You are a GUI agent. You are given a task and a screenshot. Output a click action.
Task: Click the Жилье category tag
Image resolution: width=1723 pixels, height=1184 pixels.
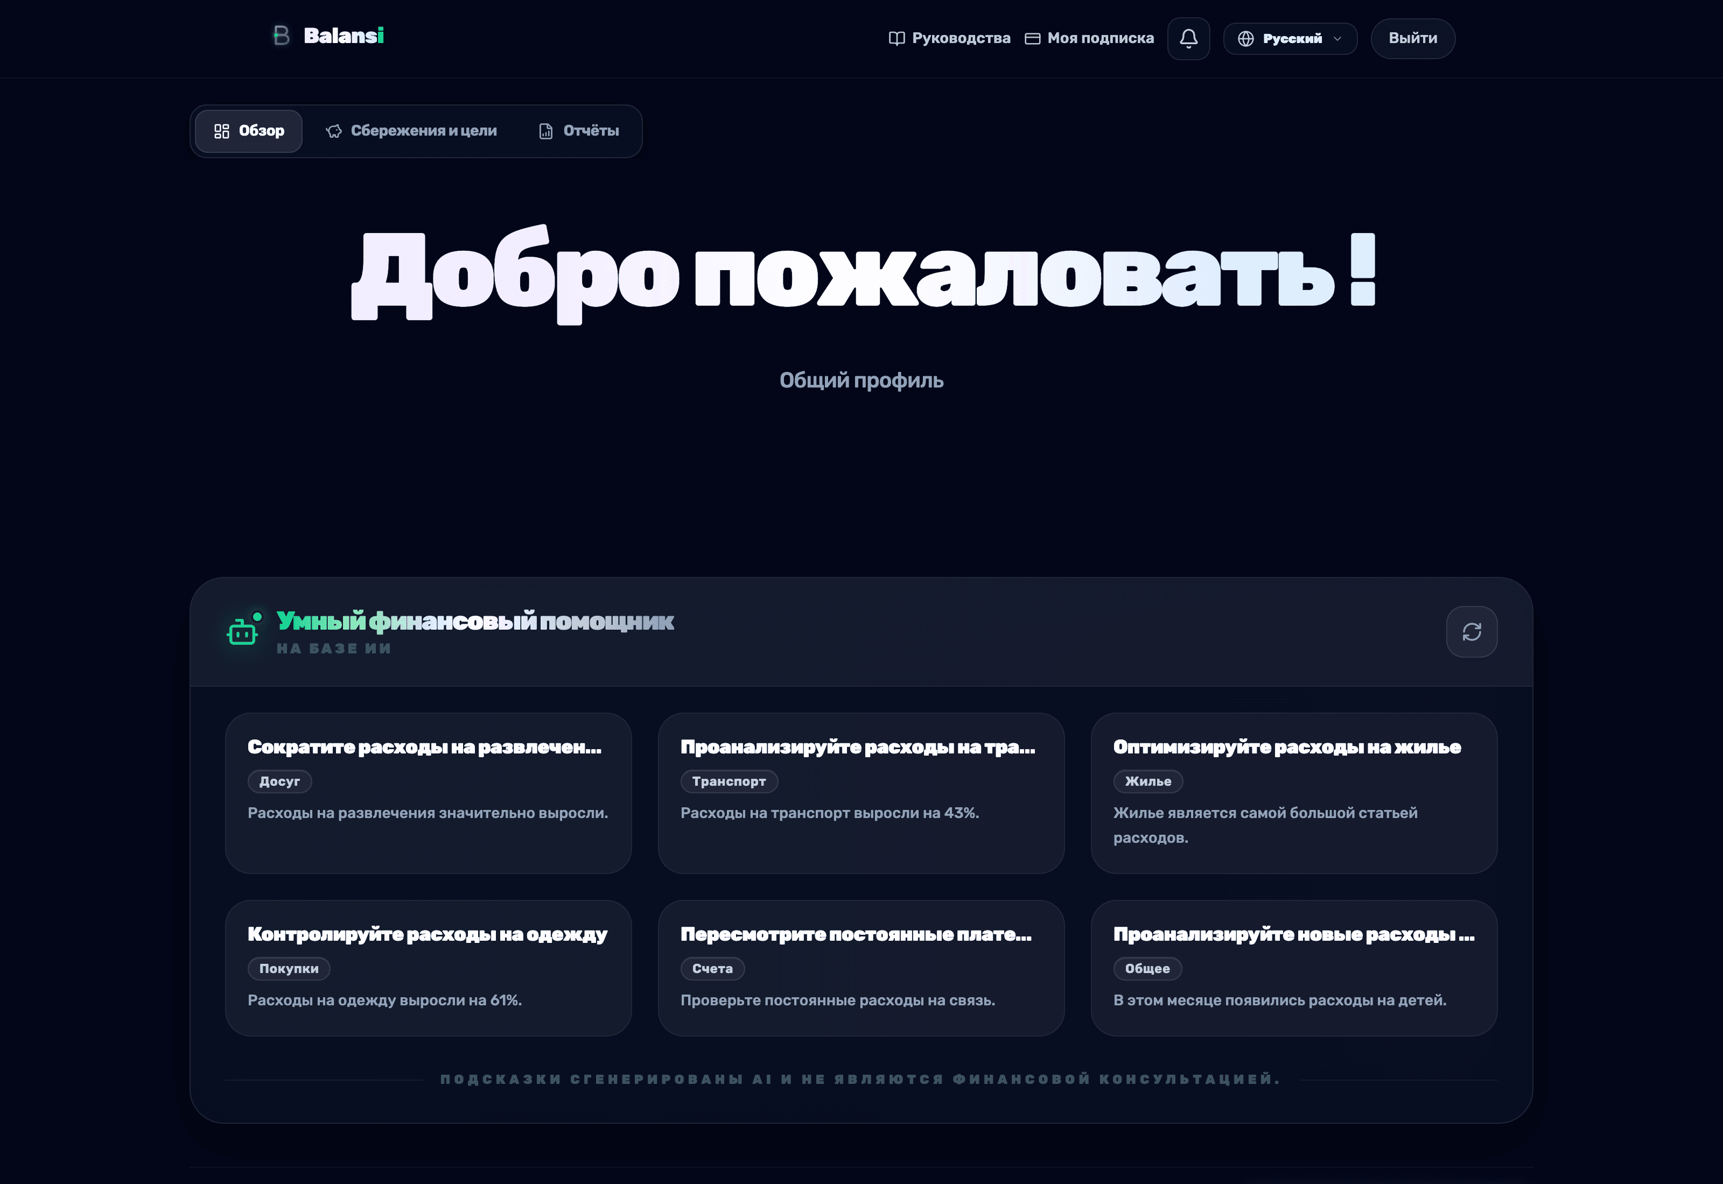pos(1148,781)
